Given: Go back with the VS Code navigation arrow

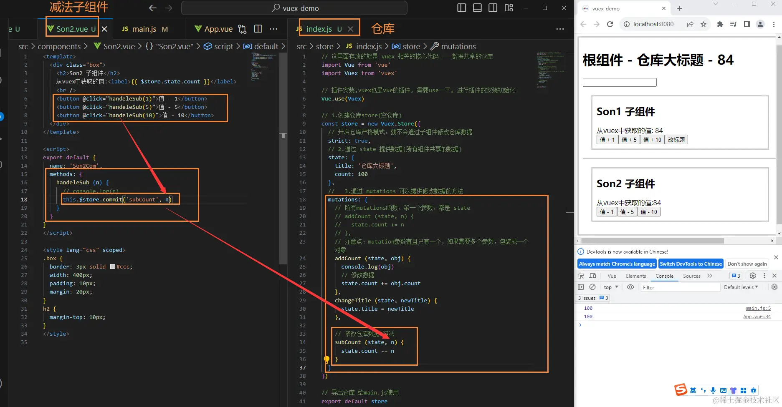Looking at the screenshot, I should tap(153, 8).
